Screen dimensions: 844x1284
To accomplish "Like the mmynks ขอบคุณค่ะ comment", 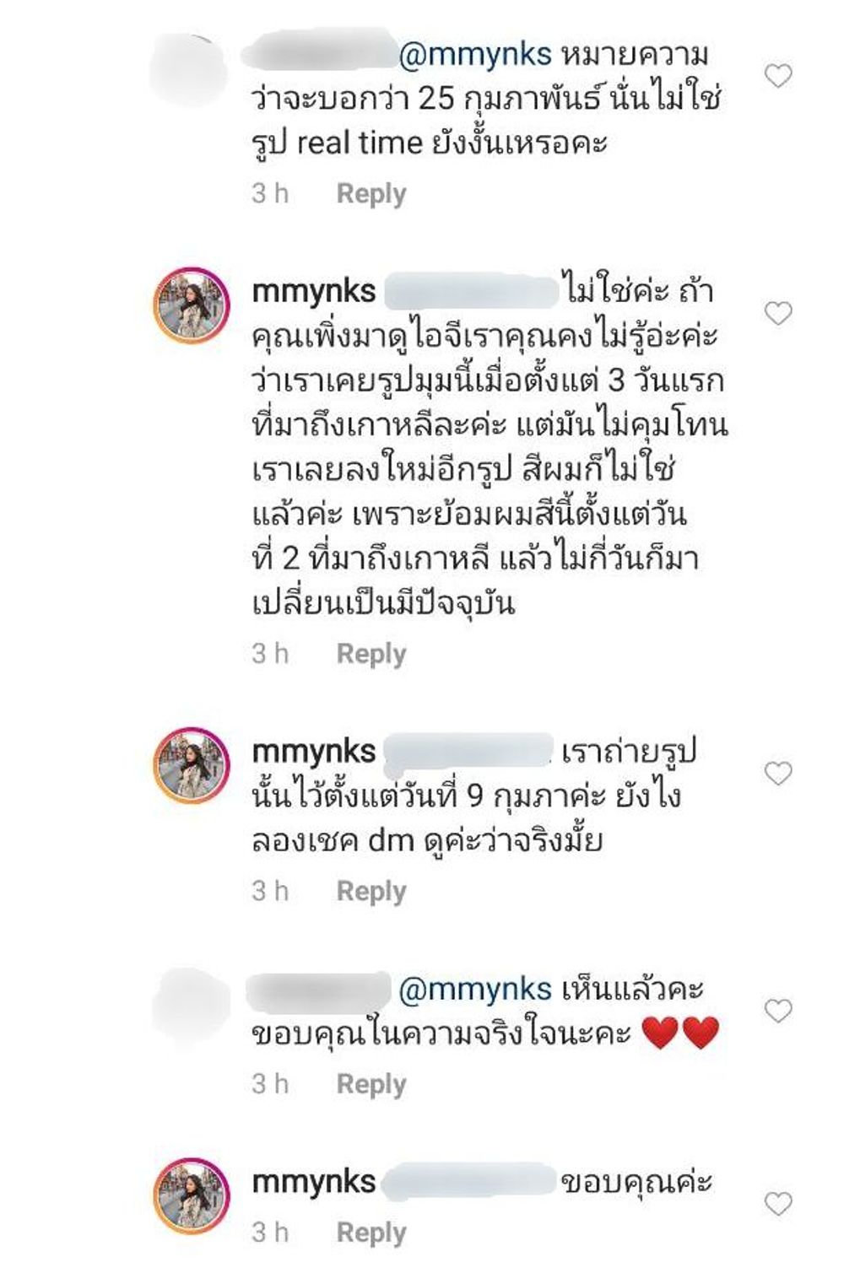I will [778, 1203].
